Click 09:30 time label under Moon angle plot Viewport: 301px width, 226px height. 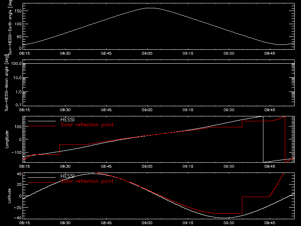coord(229,110)
